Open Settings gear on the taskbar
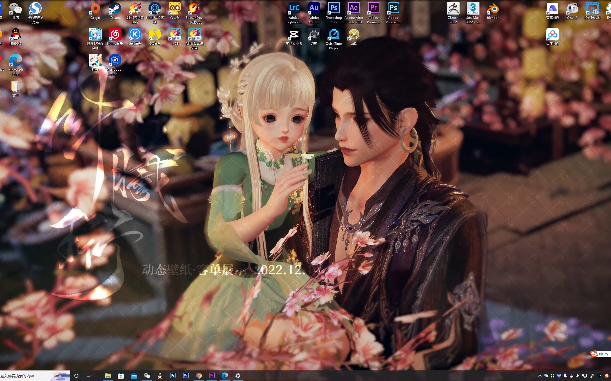This screenshot has height=381, width=611. coord(238,376)
